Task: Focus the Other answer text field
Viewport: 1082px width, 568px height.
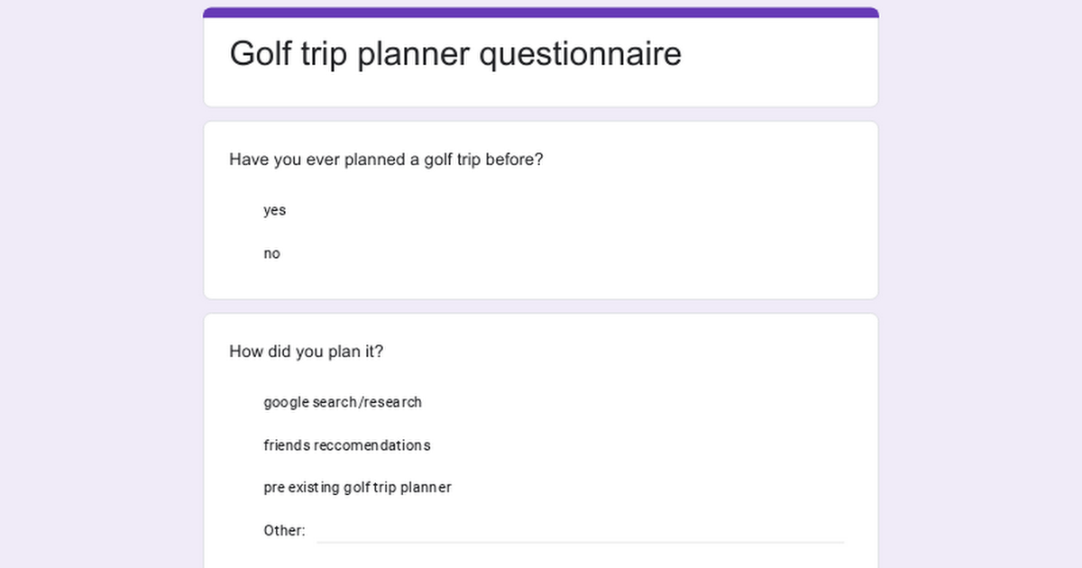Action: point(580,530)
